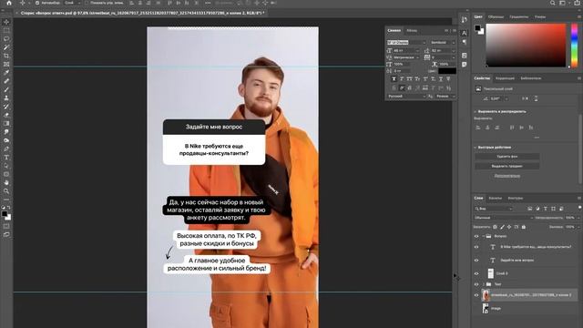
Task: Click the pixel layer filter icon
Action: coord(530,209)
